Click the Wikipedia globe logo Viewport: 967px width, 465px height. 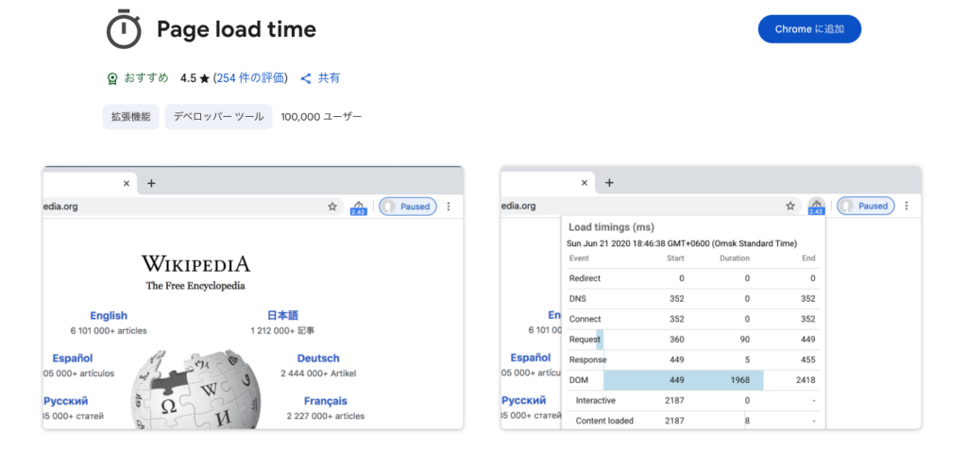tap(195, 390)
